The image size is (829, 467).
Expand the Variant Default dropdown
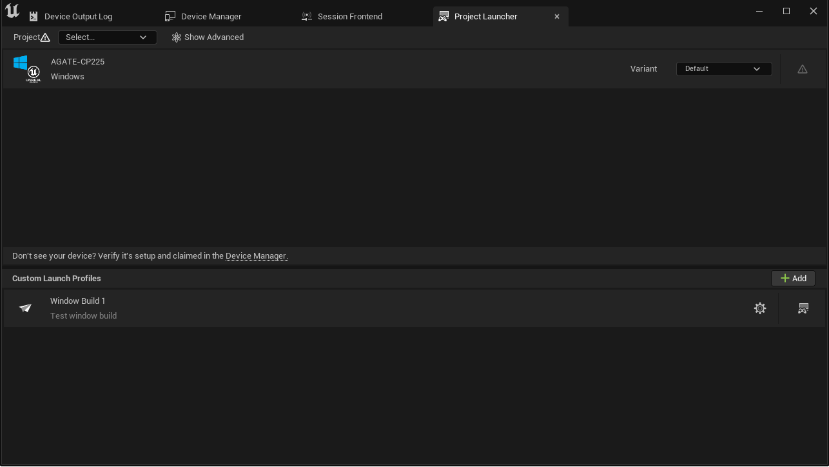(x=723, y=69)
